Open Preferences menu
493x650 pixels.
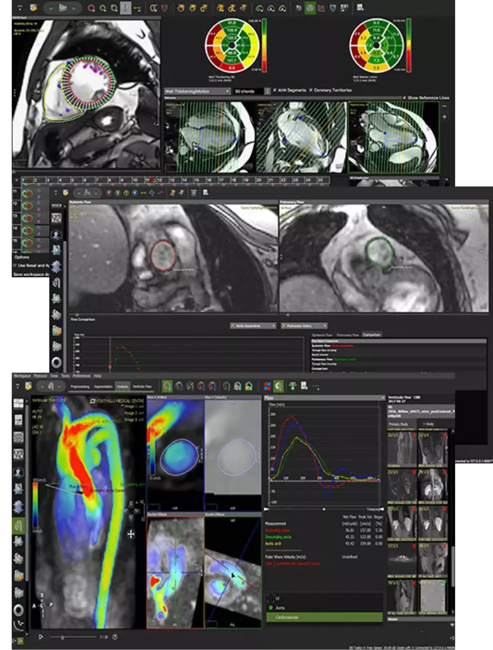[x=82, y=376]
